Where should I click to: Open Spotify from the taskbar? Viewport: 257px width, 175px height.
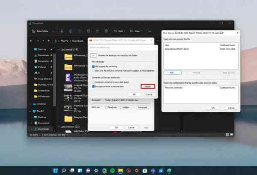click(112, 171)
